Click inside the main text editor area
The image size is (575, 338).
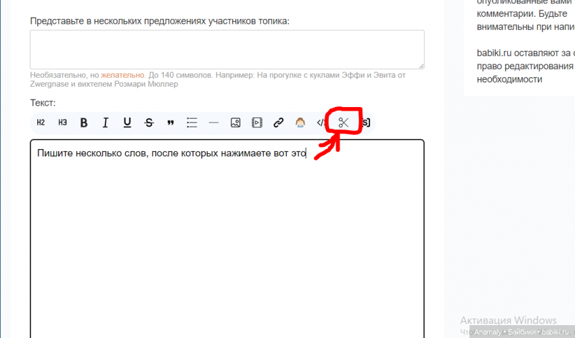click(227, 237)
